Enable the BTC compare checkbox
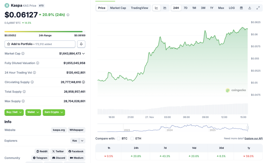The width and height of the screenshot is (266, 163). point(118,138)
